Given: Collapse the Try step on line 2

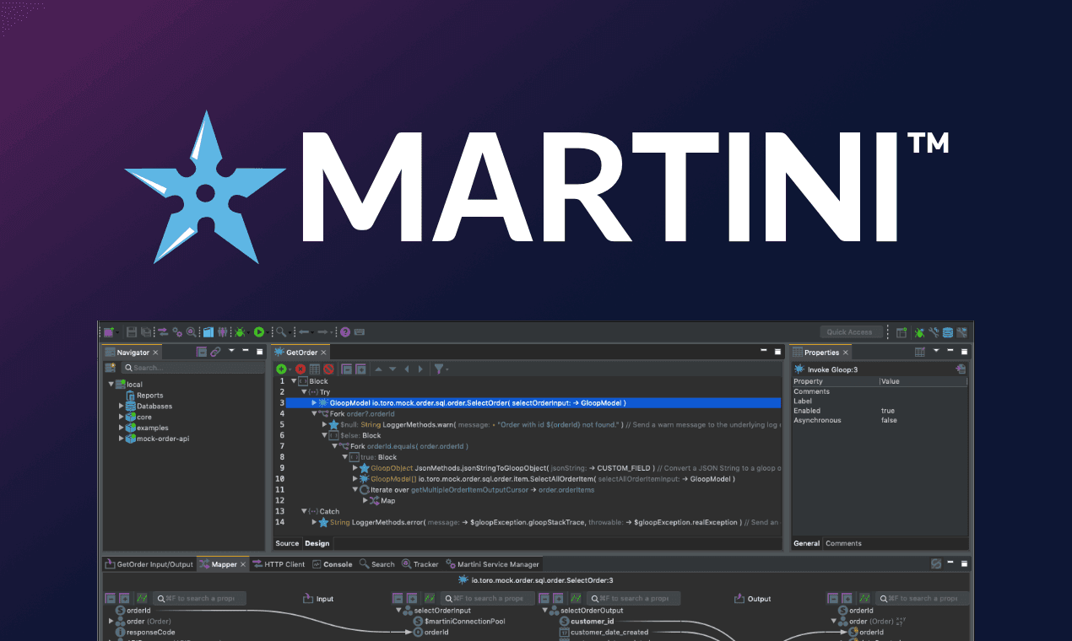Looking at the screenshot, I should 304,392.
